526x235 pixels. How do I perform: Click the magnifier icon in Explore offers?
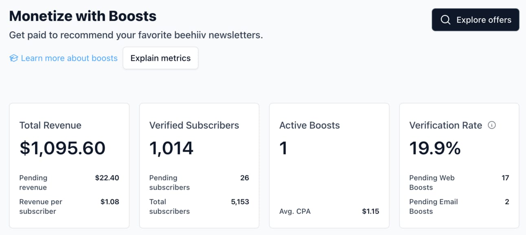point(445,20)
